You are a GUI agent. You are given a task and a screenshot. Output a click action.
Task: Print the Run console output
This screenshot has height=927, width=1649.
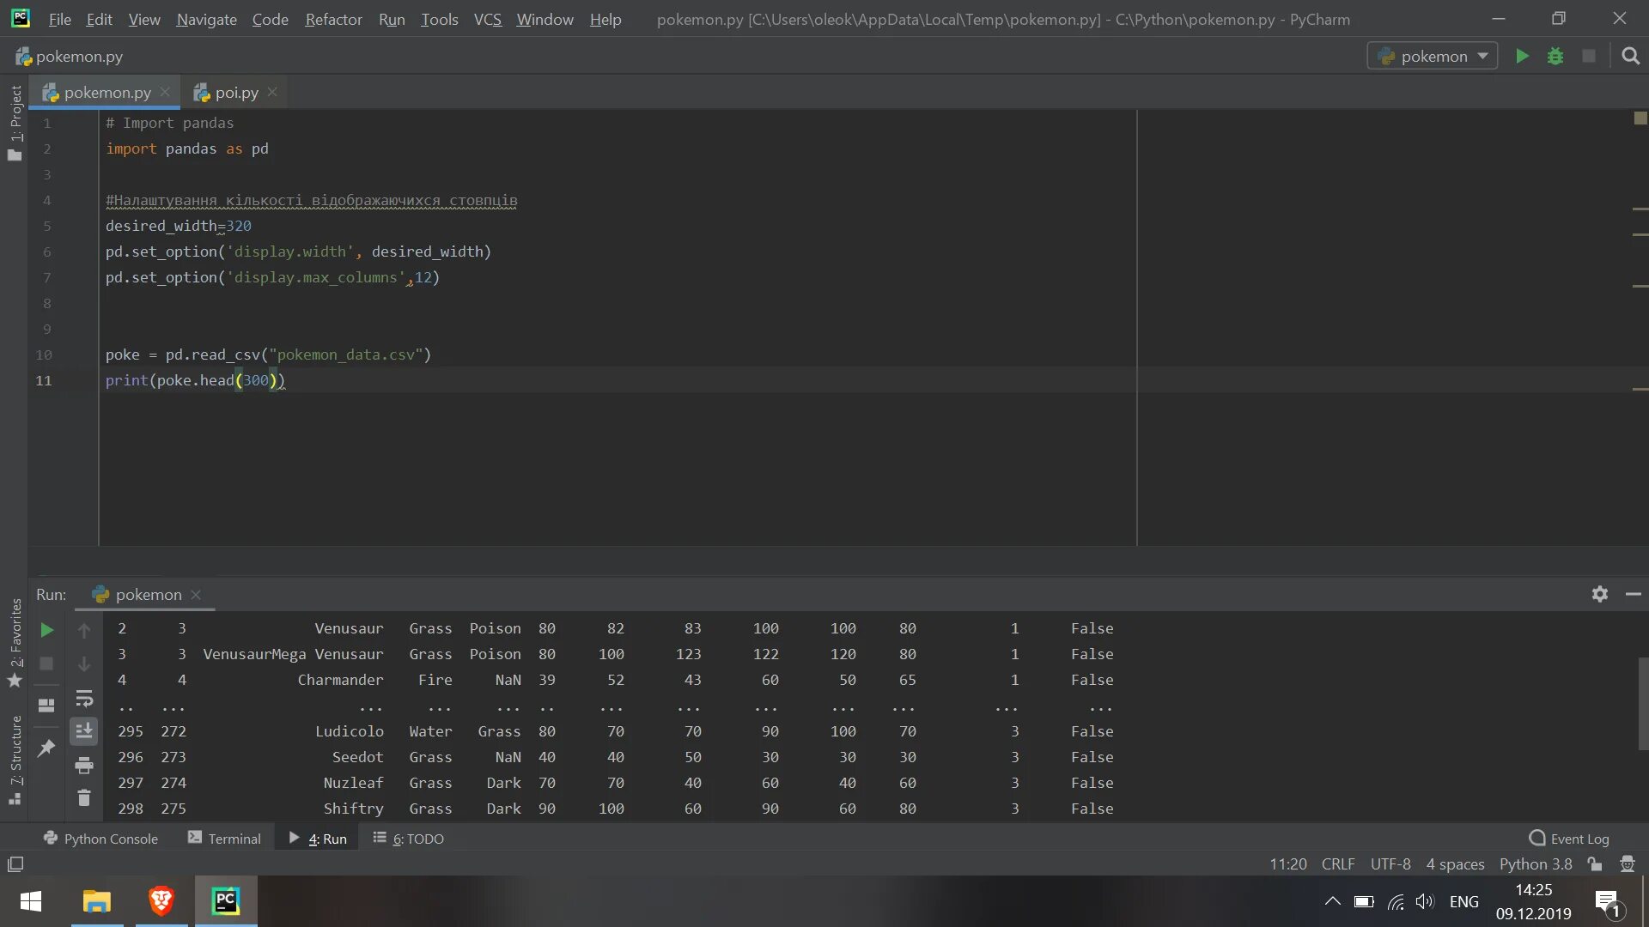(84, 765)
